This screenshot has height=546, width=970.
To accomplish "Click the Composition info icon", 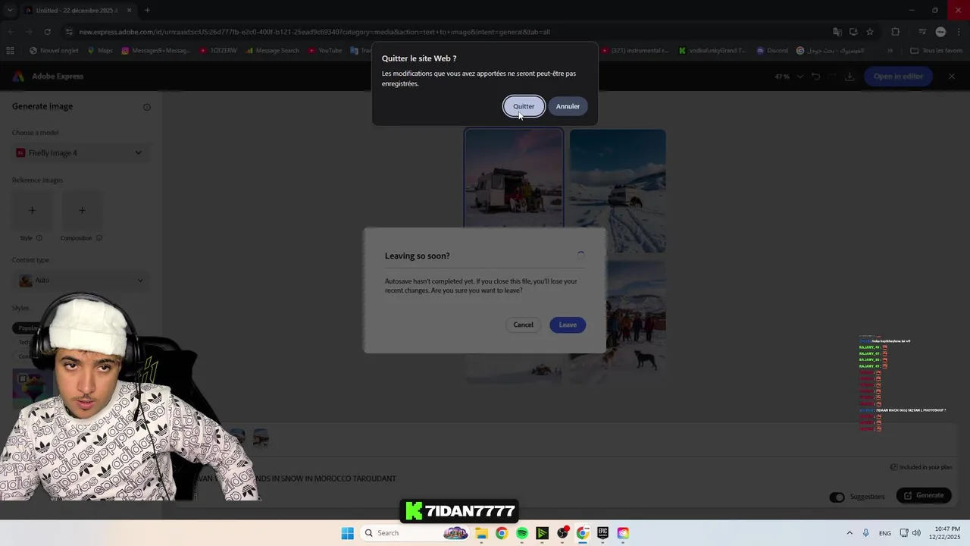I will point(99,238).
